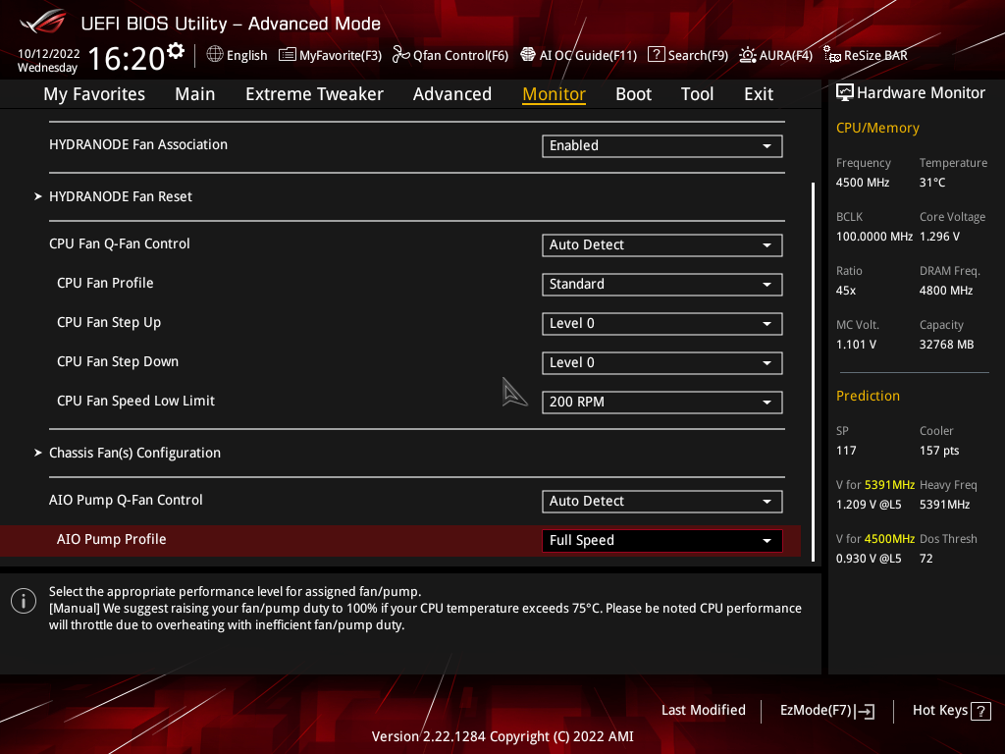The width and height of the screenshot is (1005, 754).
Task: Open CPU Fan Step Up dropdown
Action: (662, 324)
